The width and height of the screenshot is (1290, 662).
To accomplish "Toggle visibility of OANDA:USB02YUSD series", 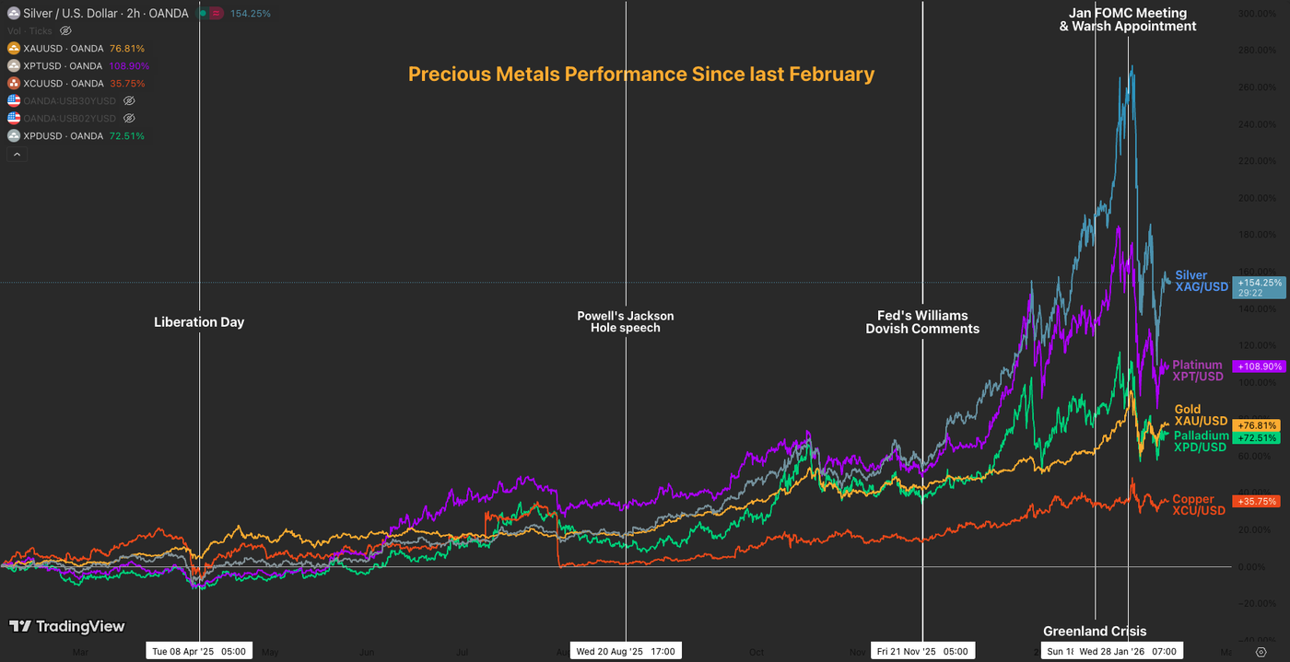I will pyautogui.click(x=128, y=118).
